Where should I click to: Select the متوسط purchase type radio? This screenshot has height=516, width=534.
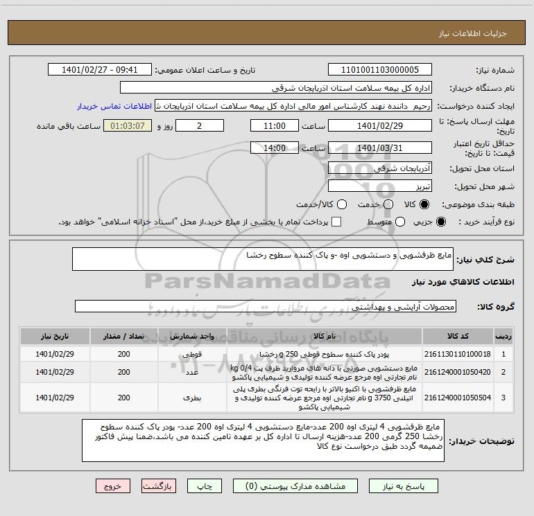(400, 222)
